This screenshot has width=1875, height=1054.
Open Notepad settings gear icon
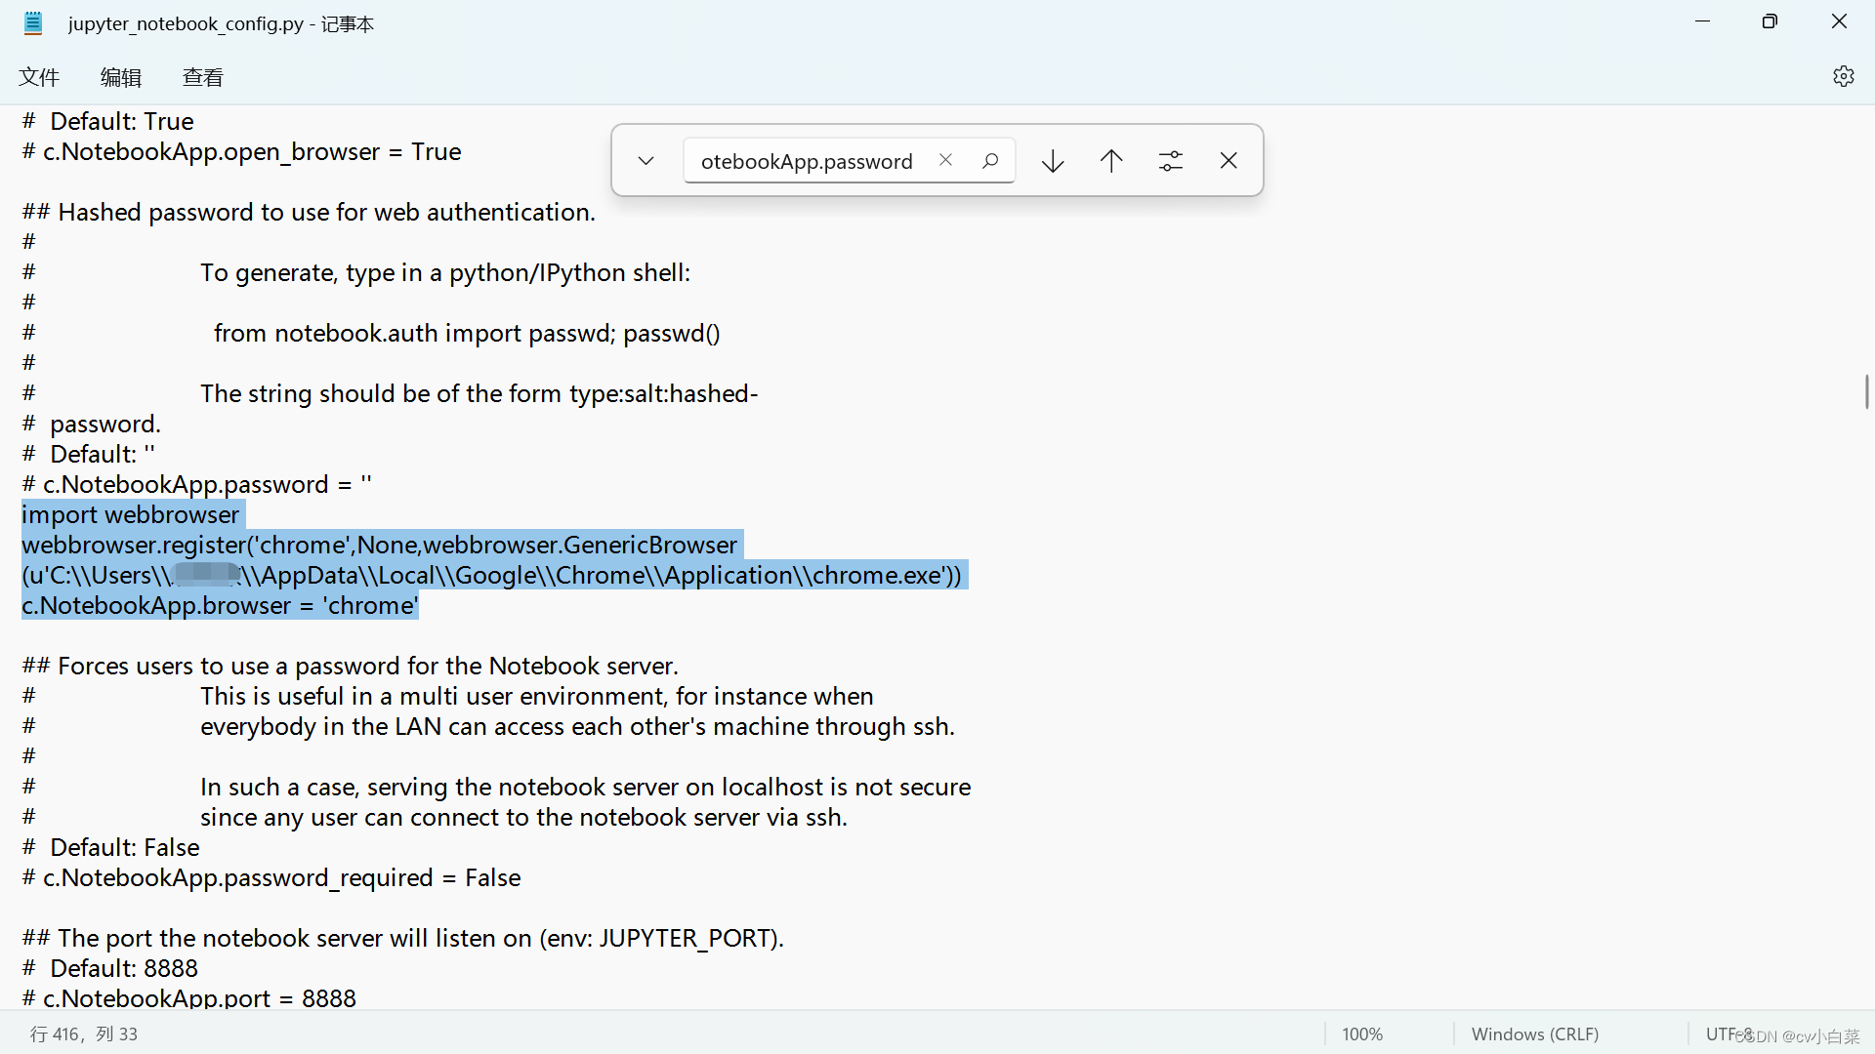(1843, 76)
